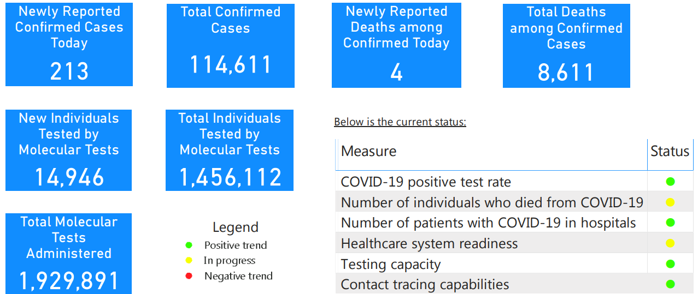This screenshot has width=698, height=294.
Task: Select the Newly Reported Confirmed Cases Today tile
Action: point(69,45)
